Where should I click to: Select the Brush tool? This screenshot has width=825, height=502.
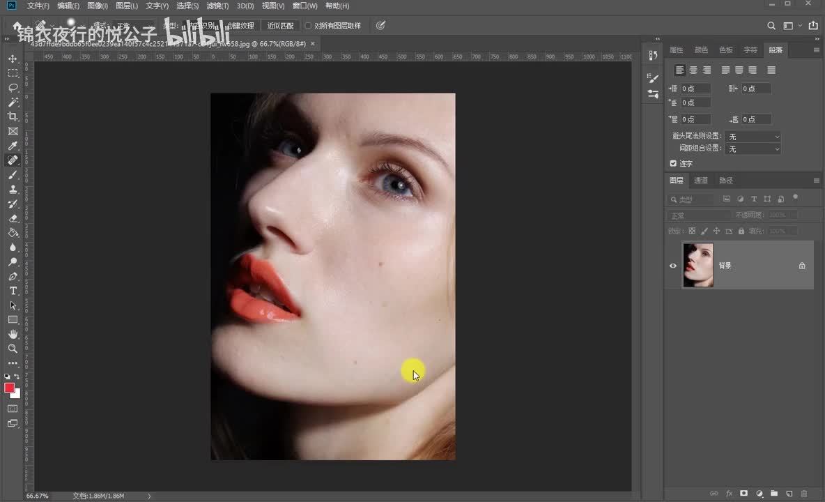click(x=13, y=175)
